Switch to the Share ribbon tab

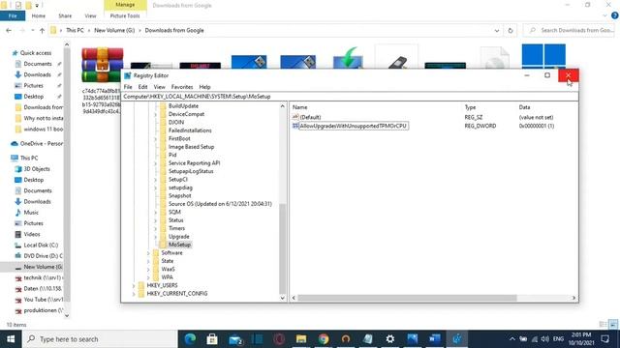[65, 15]
